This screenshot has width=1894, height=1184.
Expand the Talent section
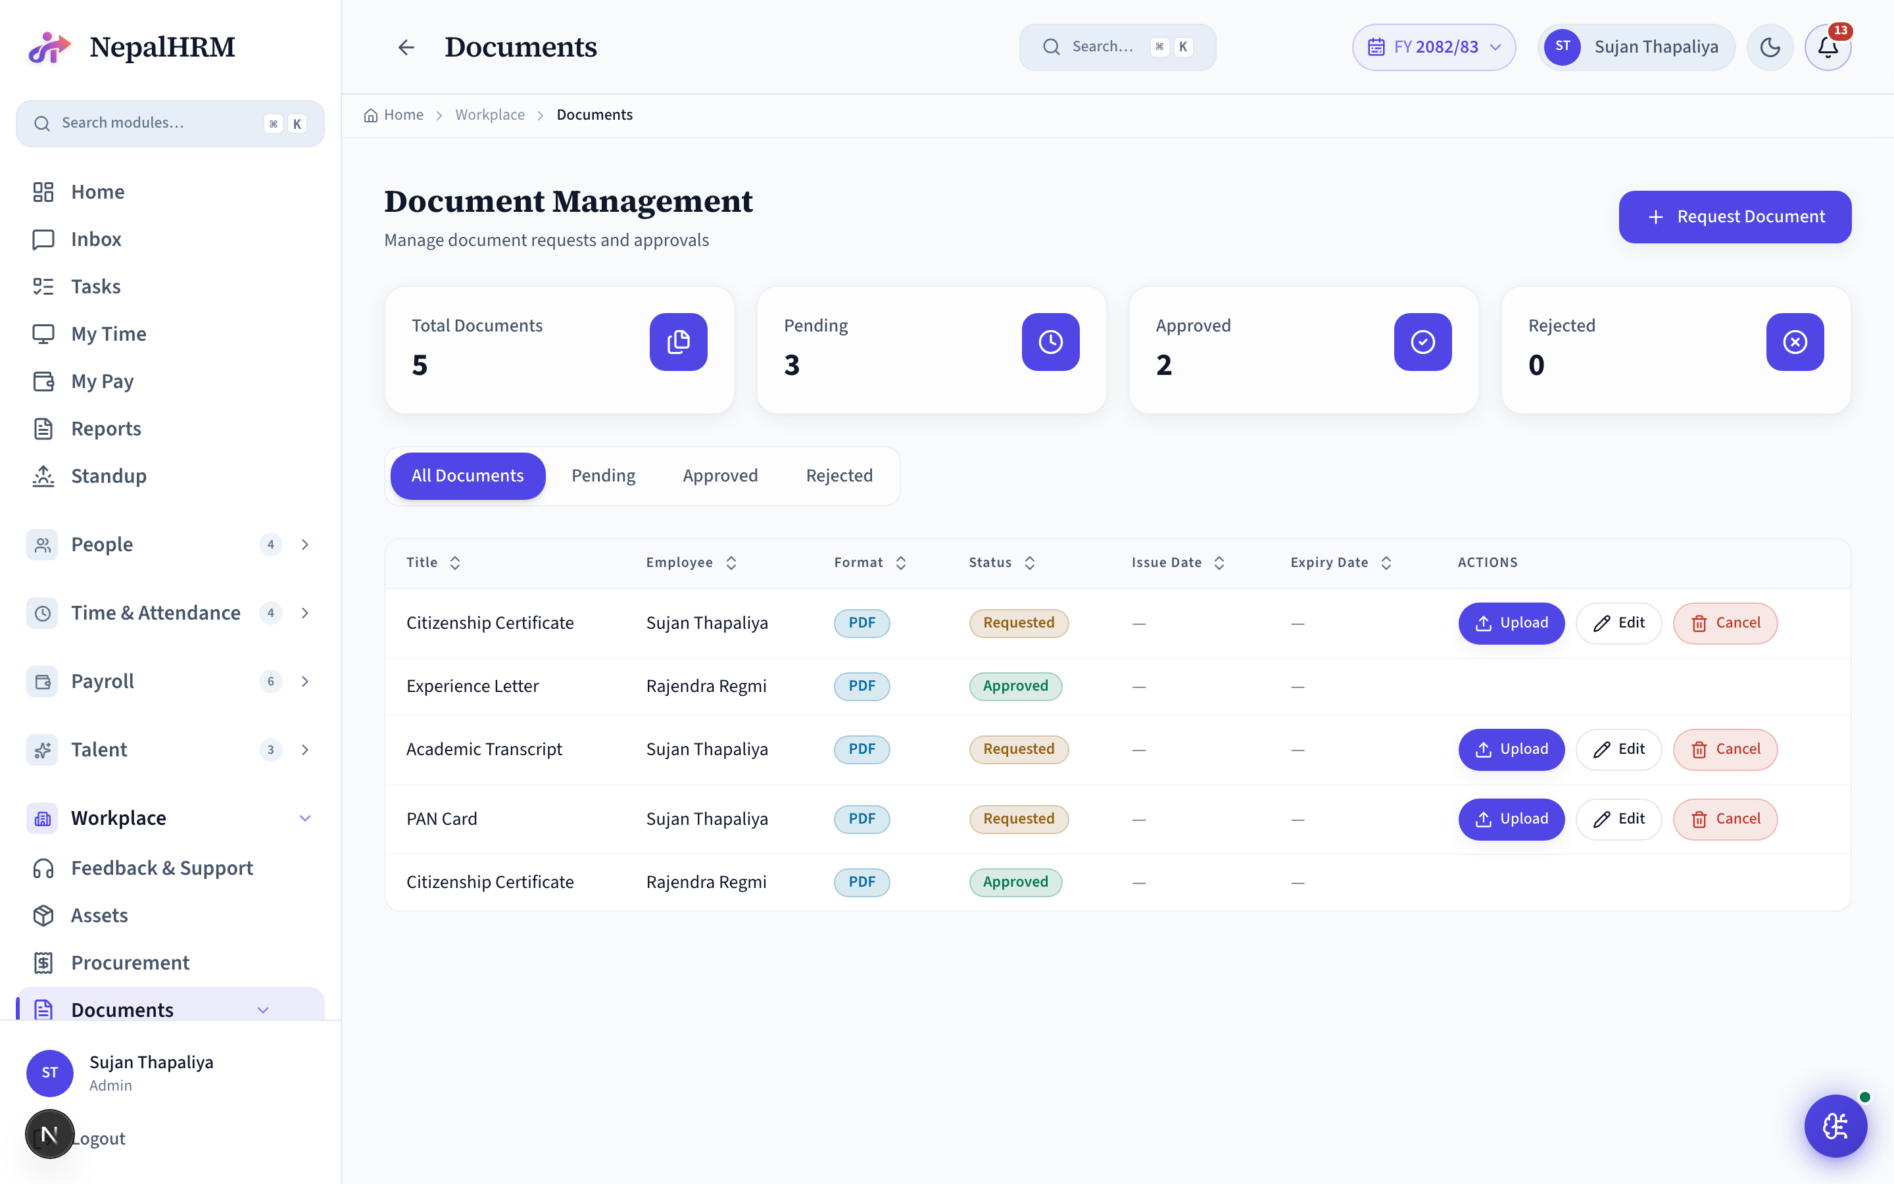[170, 749]
